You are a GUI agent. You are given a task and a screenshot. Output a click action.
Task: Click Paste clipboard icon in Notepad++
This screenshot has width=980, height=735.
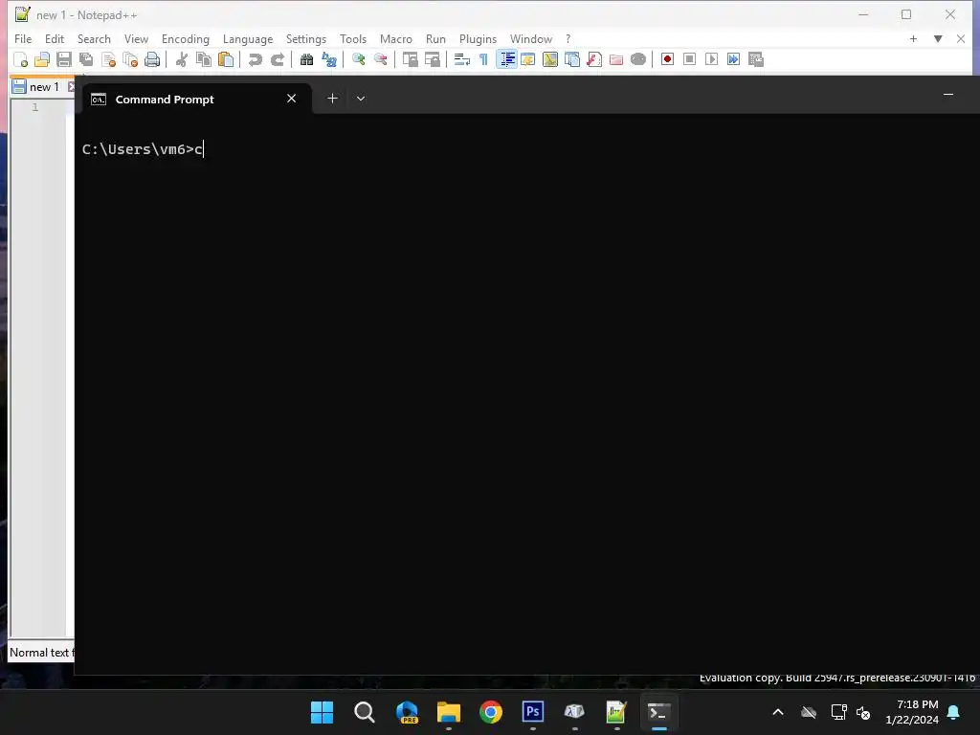226,59
